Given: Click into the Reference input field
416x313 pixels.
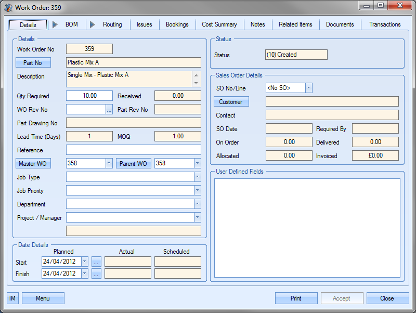Looking at the screenshot, I should [x=133, y=150].
